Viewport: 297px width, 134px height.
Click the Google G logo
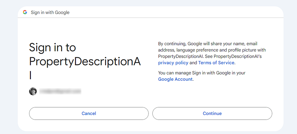click(25, 12)
